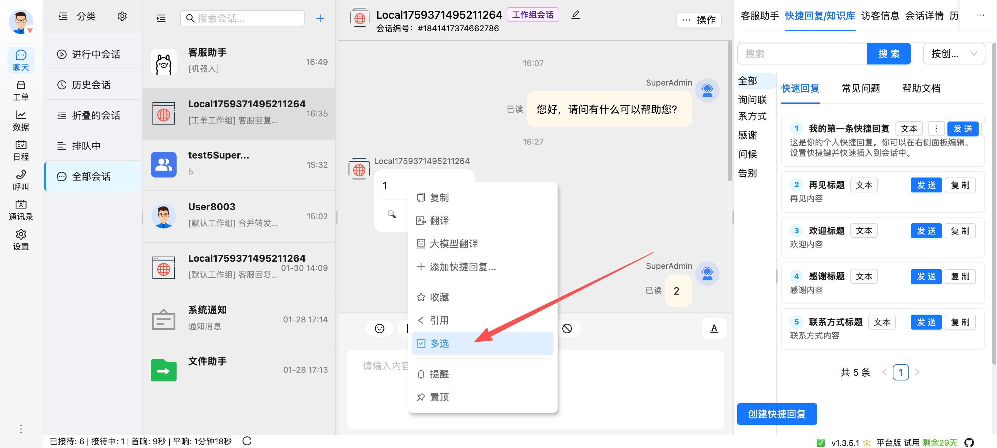This screenshot has width=997, height=448.
Task: Open the 通讯录 contacts icon
Action: tap(20, 210)
